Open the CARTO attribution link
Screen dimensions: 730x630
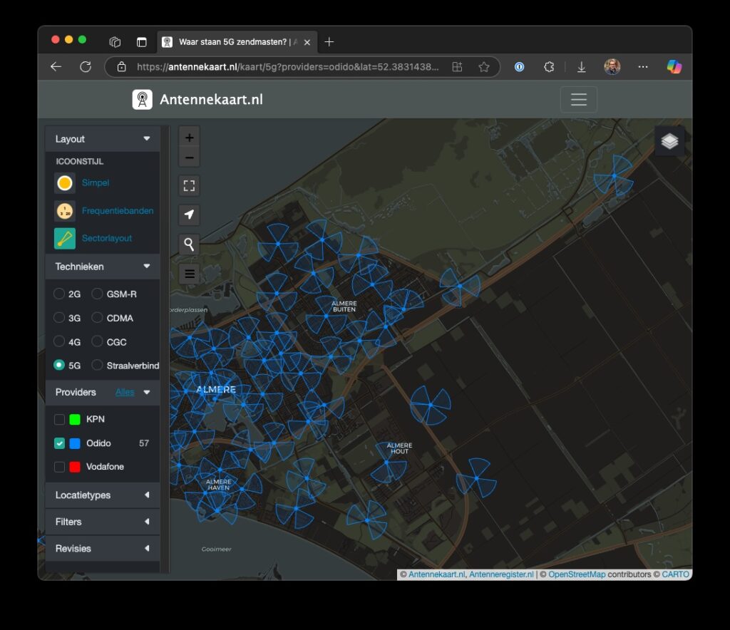click(x=676, y=574)
